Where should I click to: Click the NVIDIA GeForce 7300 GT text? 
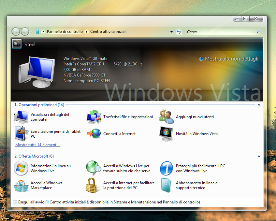84,75
